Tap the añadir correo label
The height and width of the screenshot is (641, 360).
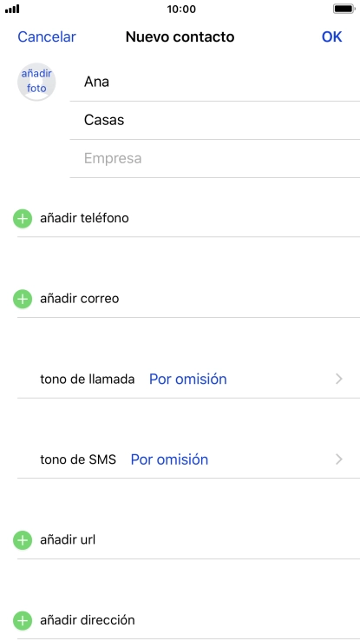click(x=80, y=299)
